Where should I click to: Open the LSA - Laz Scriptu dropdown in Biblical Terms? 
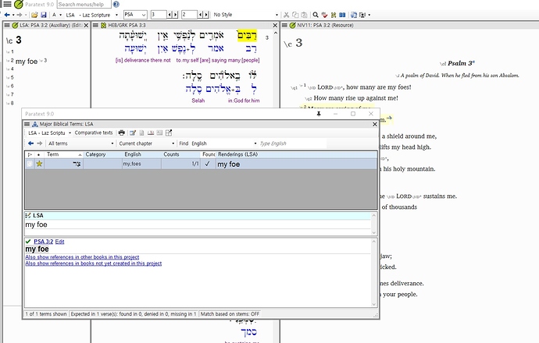pyautogui.click(x=49, y=133)
